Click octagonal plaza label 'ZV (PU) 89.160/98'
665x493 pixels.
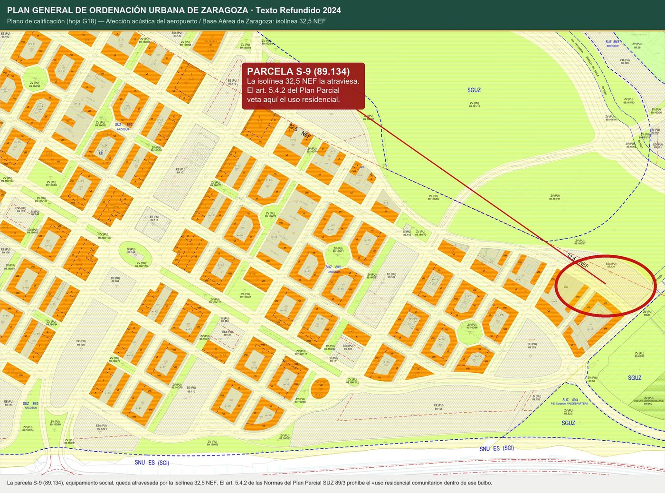click(x=34, y=84)
